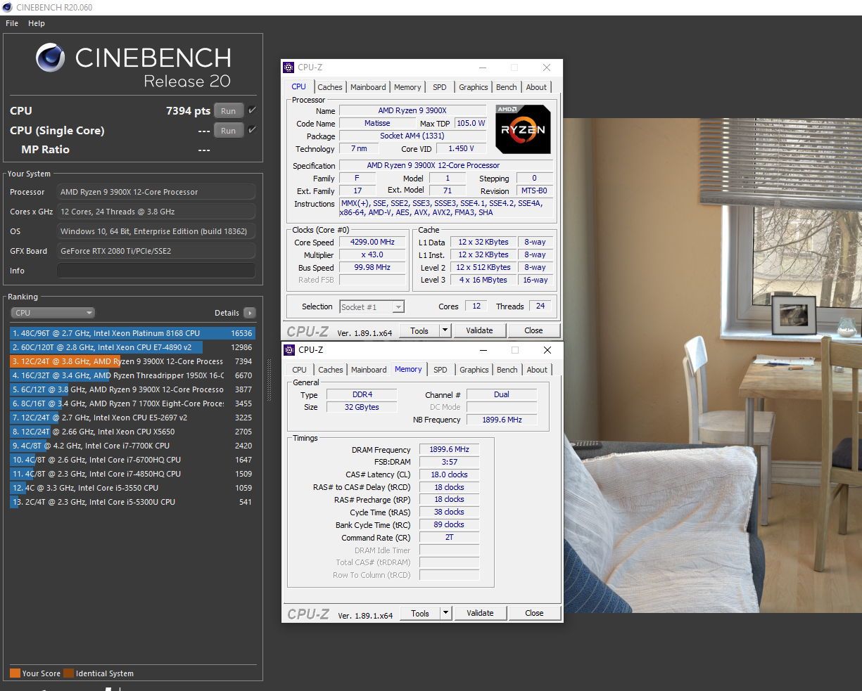This screenshot has width=862, height=691.
Task: Run the CPU Single Core benchmark
Action: (x=229, y=131)
